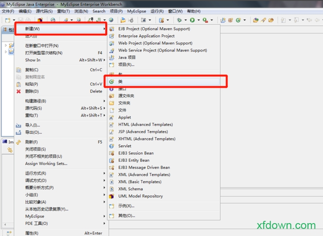
Task: Expand the first project tree node
Action: (x=6, y=45)
